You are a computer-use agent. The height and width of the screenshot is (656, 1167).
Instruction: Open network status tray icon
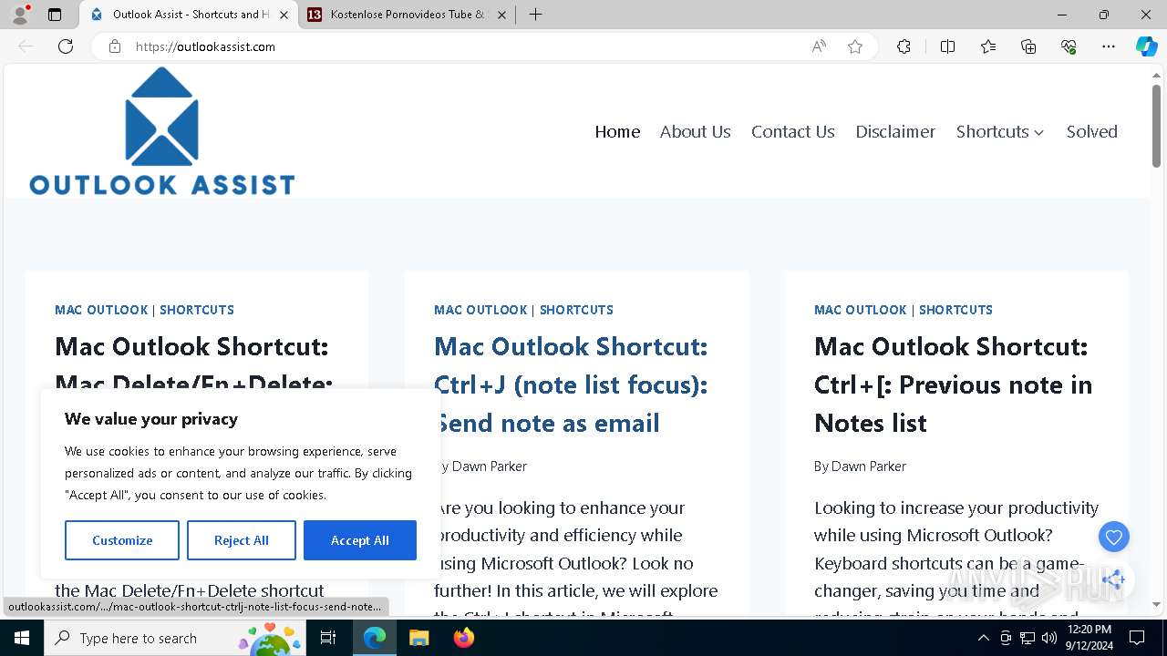point(1028,638)
